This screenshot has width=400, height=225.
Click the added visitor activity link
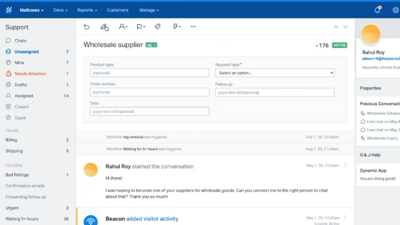coord(152,219)
